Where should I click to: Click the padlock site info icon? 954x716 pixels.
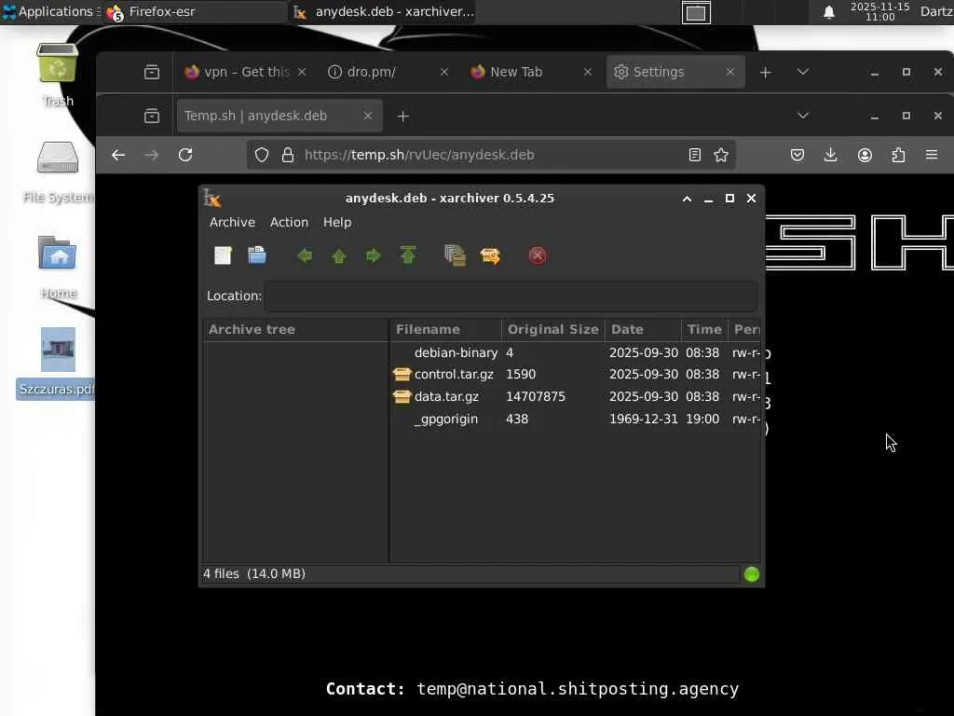[288, 156]
